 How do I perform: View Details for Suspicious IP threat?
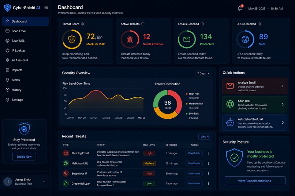[x=194, y=173]
